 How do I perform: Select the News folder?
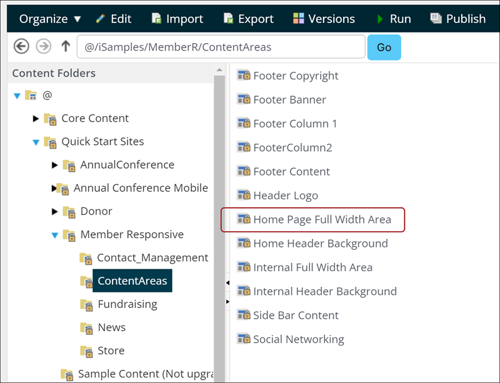(x=112, y=327)
